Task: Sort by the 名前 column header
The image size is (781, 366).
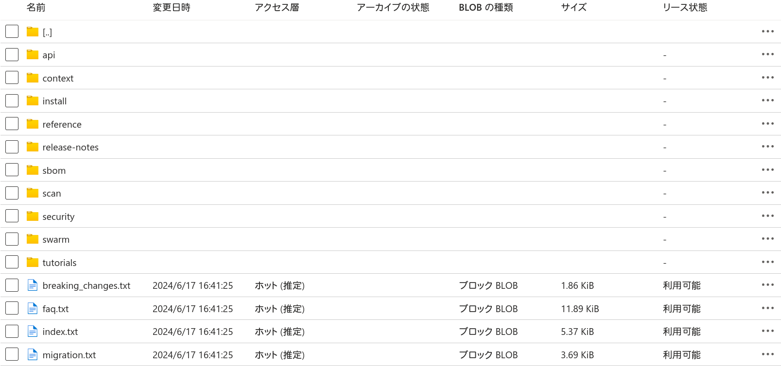Action: tap(36, 7)
